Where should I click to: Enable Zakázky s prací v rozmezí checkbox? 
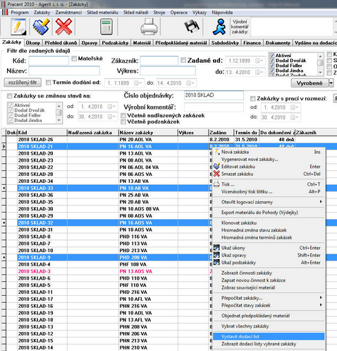(253, 98)
